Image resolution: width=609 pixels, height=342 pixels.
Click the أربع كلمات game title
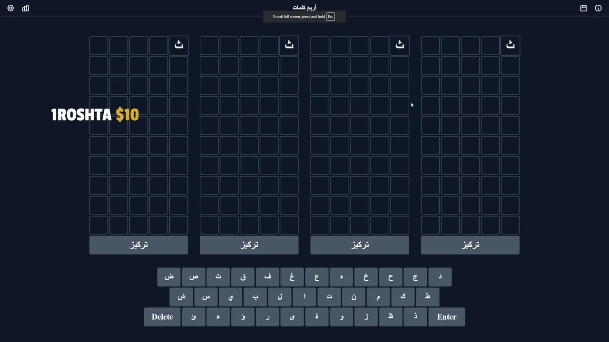click(x=304, y=7)
